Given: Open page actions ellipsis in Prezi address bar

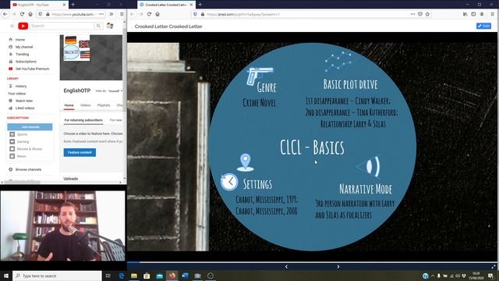Looking at the screenshot, I should click(x=412, y=14).
